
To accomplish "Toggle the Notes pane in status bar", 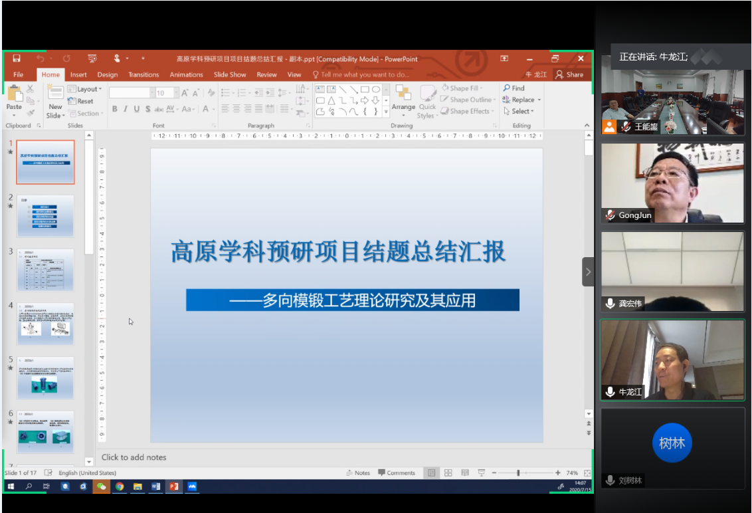I will pyautogui.click(x=358, y=472).
